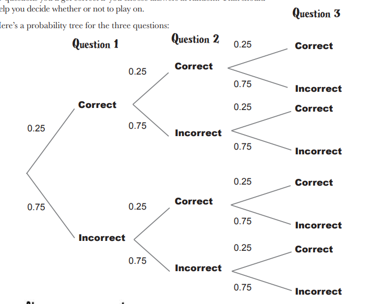Select the Question 1 "Correct" outcome label

(98, 105)
